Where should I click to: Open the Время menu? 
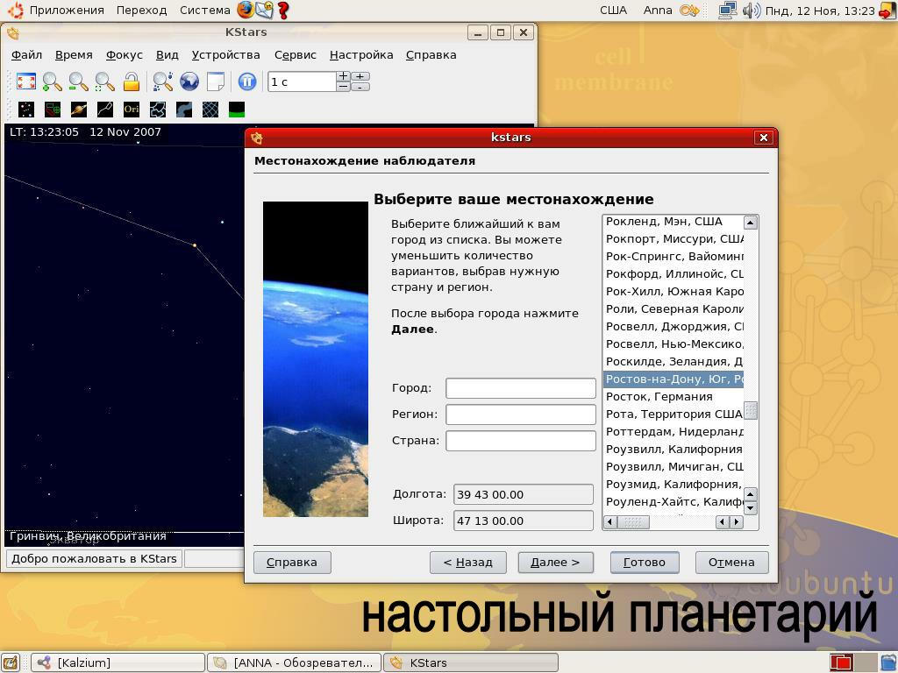click(x=74, y=55)
